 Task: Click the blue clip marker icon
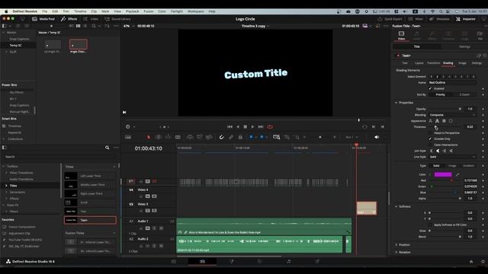point(262,137)
